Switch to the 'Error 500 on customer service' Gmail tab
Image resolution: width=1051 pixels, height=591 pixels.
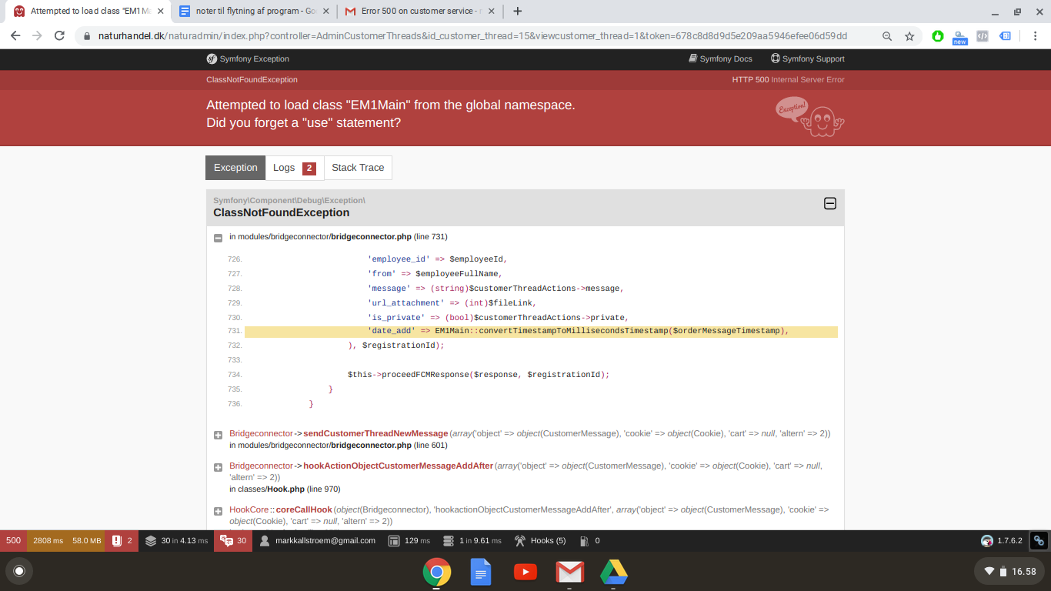pyautogui.click(x=419, y=12)
